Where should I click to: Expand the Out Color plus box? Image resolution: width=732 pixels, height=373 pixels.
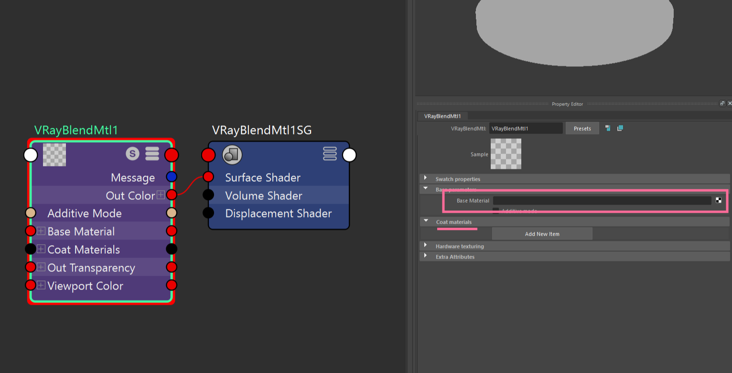coord(161,195)
